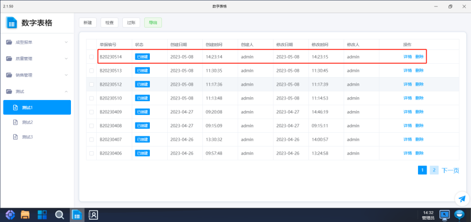Tick the checkbox for row B20230510
The width and height of the screenshot is (471, 222).
(92, 98)
